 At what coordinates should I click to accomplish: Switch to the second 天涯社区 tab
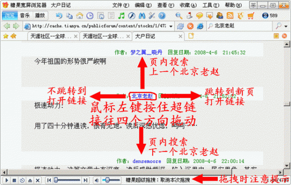[x=103, y=36]
